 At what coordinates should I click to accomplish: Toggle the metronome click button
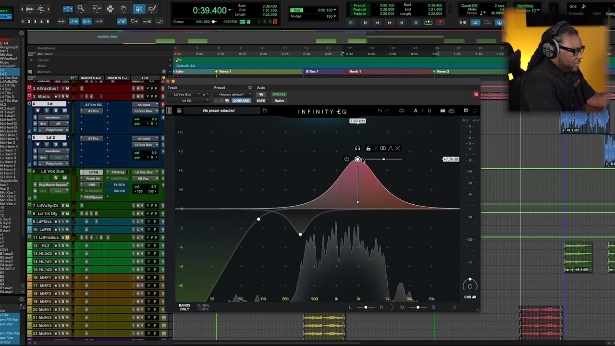(476, 23)
